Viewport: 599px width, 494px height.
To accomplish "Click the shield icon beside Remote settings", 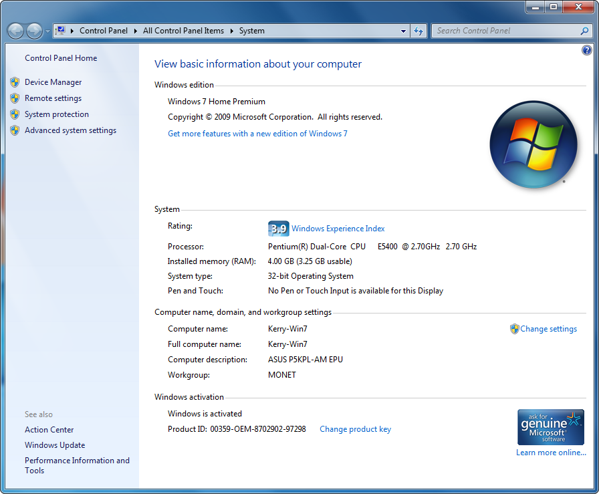I will (15, 98).
